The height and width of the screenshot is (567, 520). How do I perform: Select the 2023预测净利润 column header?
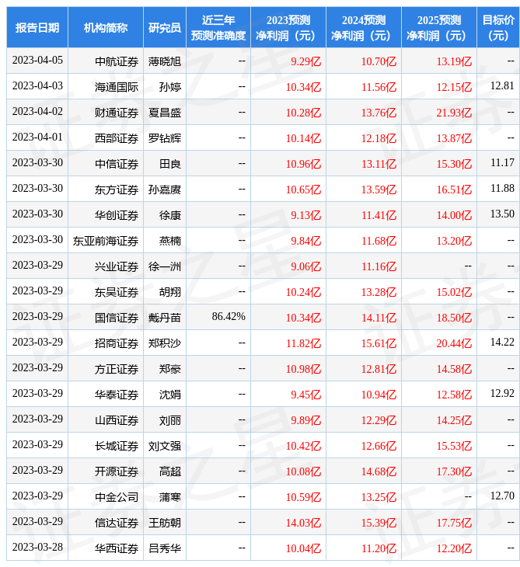[x=288, y=28]
